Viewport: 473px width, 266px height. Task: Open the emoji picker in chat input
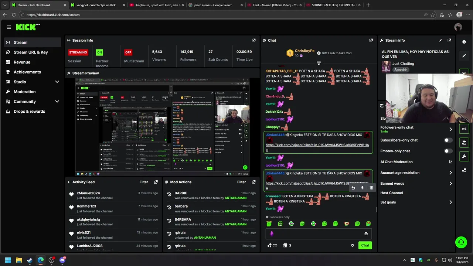point(366,233)
